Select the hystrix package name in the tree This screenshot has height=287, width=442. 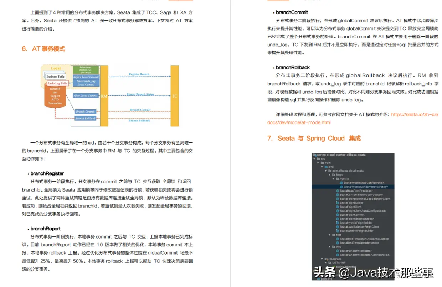[x=344, y=179]
